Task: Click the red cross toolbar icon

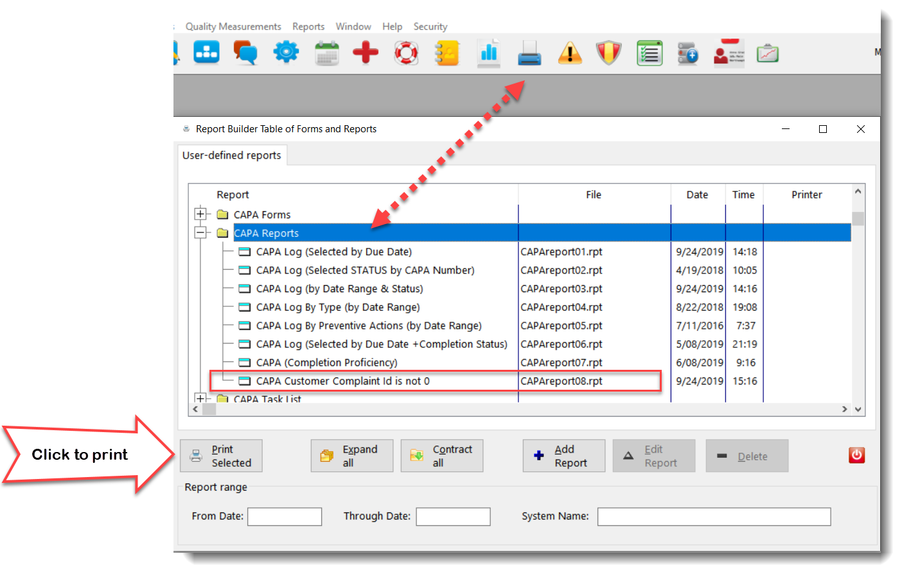Action: click(x=366, y=53)
